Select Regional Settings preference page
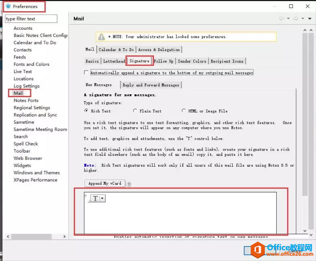The image size is (316, 261). click(32, 108)
